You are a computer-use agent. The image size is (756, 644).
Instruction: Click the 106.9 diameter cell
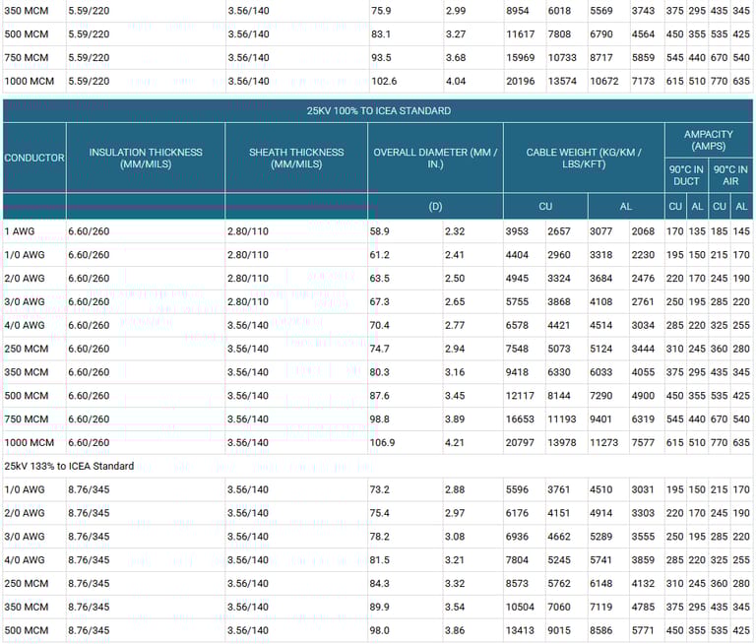tap(383, 443)
